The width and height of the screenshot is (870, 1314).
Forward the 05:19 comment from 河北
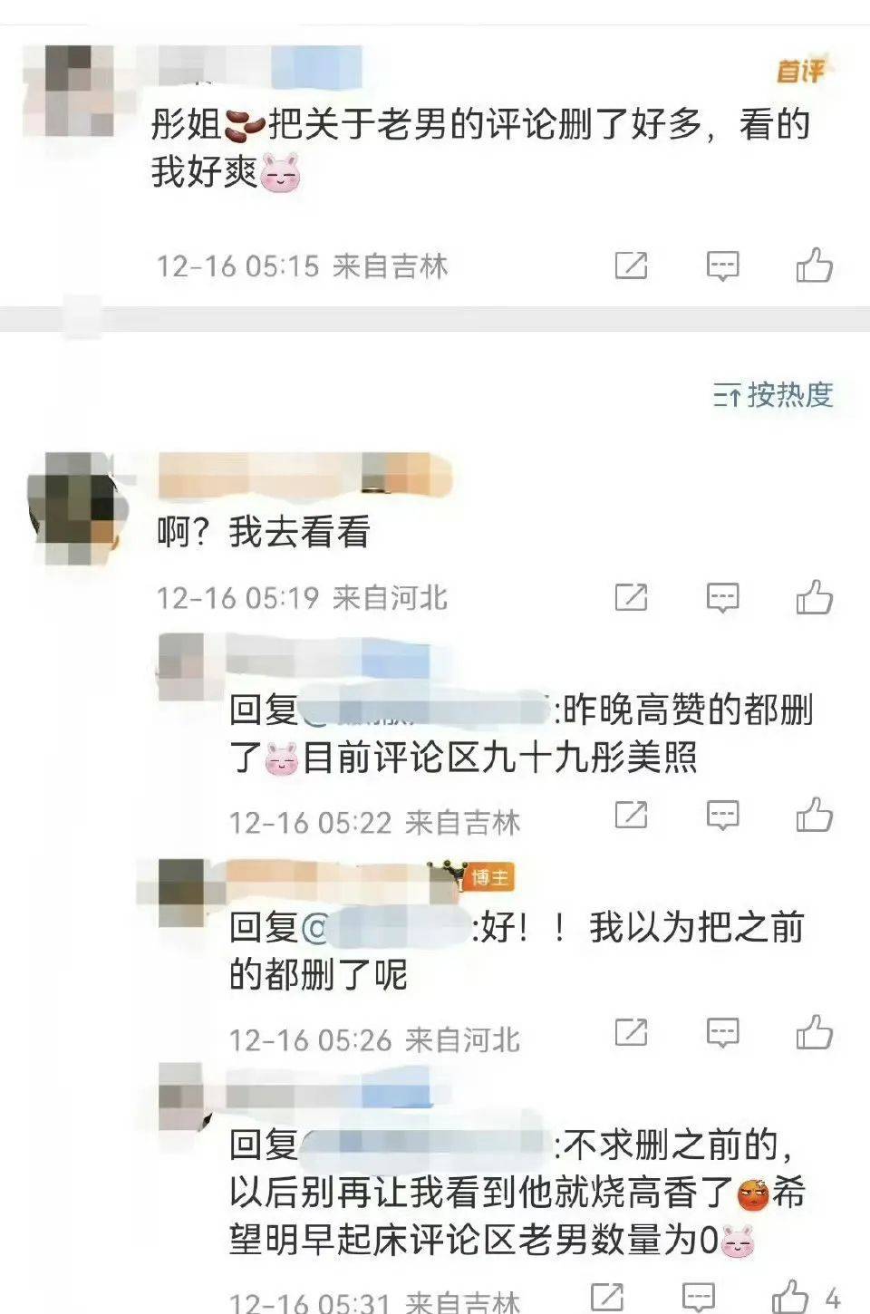pyautogui.click(x=632, y=597)
